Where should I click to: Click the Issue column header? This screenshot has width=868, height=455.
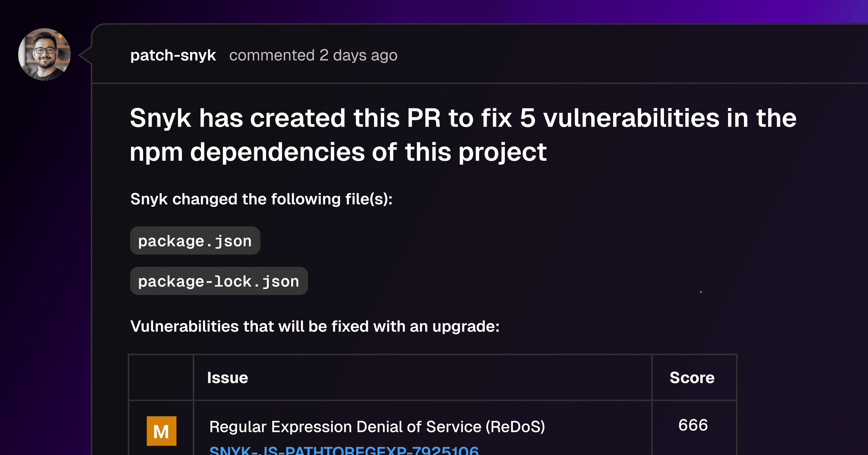[227, 378]
